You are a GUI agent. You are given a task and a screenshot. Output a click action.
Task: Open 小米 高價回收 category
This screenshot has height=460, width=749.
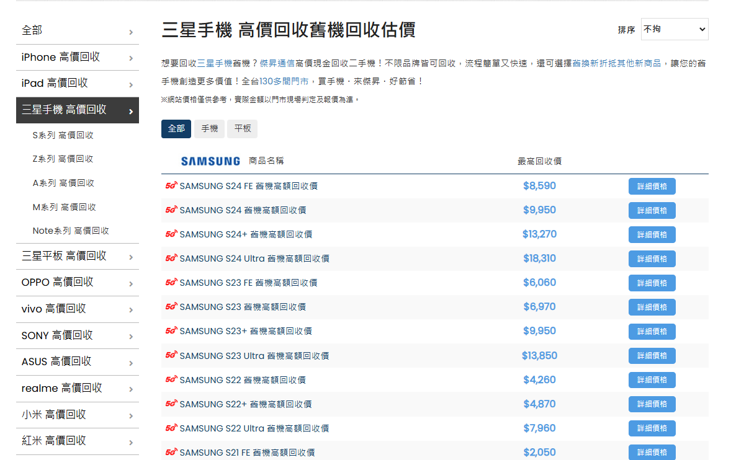click(53, 415)
